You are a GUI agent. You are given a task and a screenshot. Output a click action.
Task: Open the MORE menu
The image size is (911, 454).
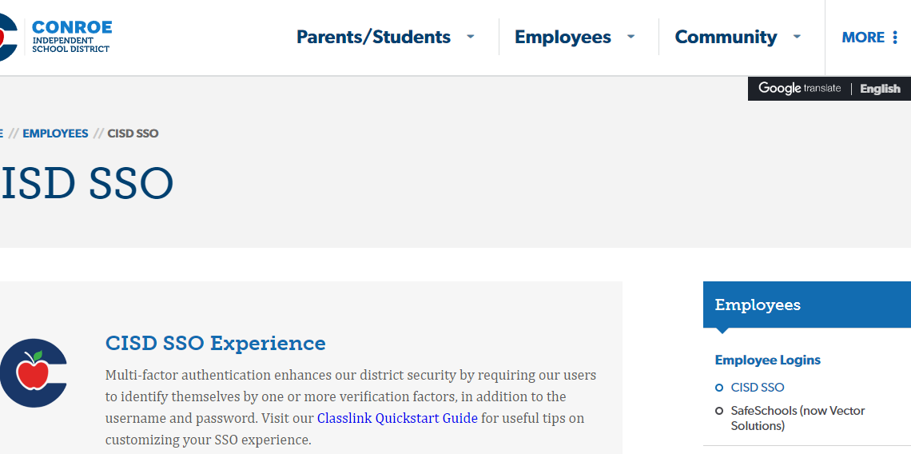(863, 38)
